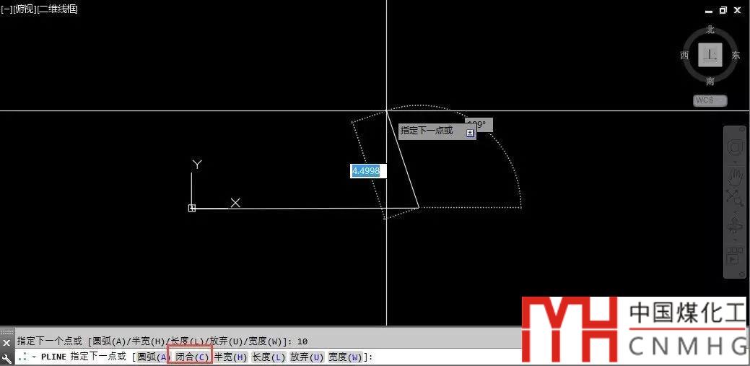Click the command line customize wrench icon
The height and width of the screenshot is (366, 750).
click(x=6, y=358)
